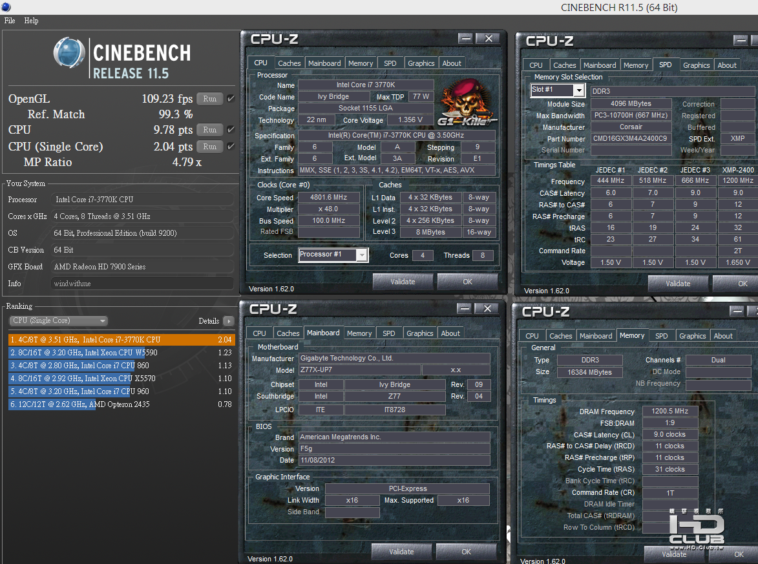Click OpenGL score 109.23 fps
The height and width of the screenshot is (564, 758).
(x=167, y=99)
